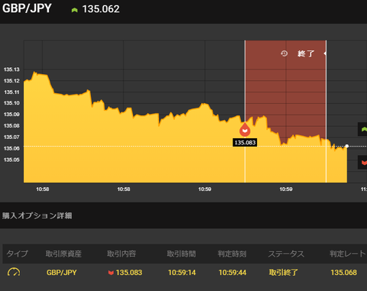Click the 135.13 y-axis label

(x=11, y=70)
